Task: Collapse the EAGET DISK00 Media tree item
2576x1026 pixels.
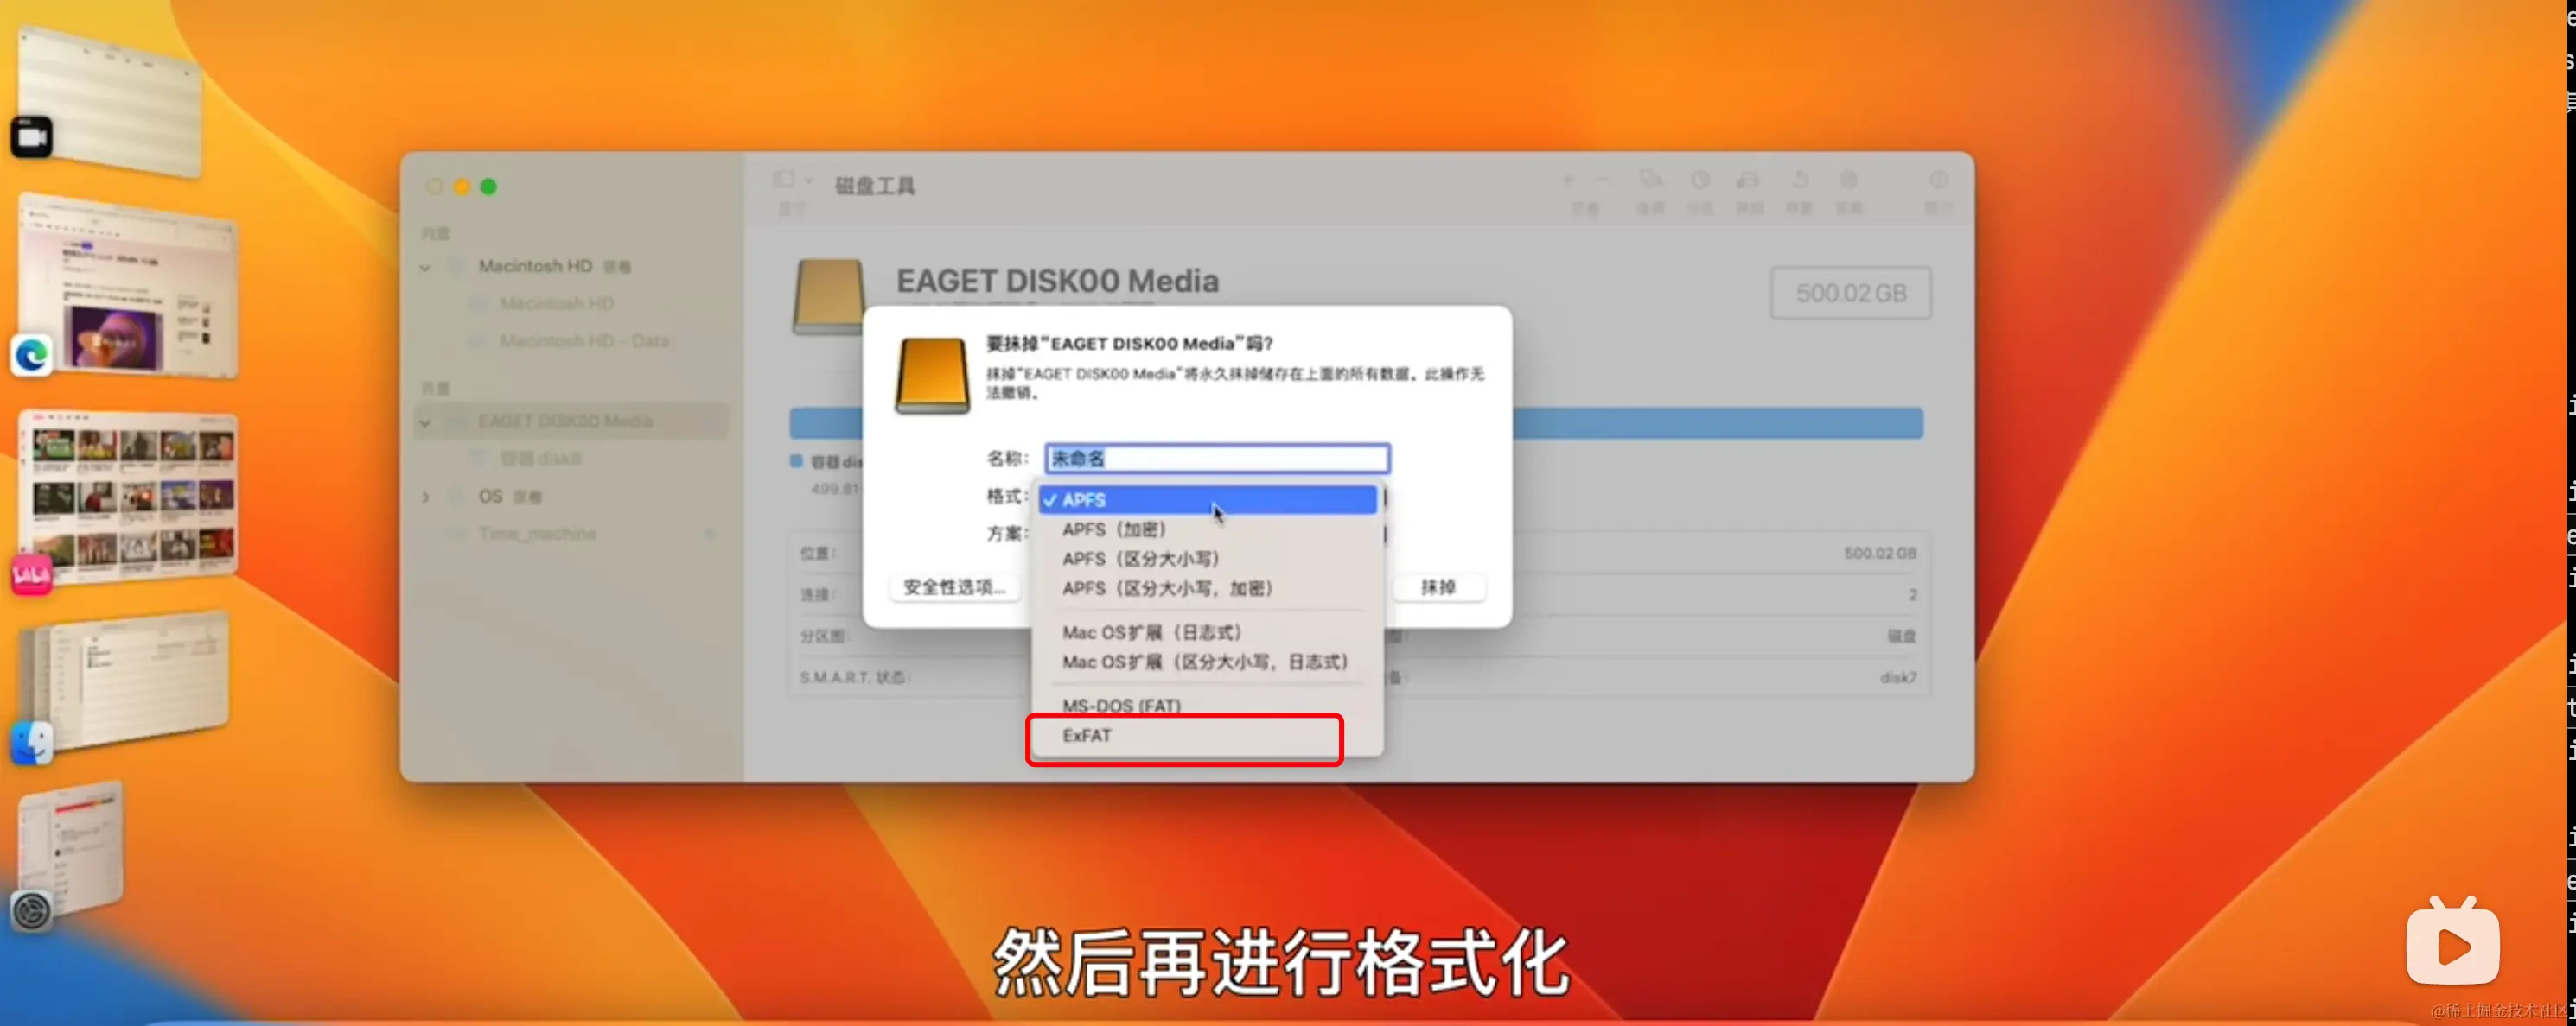Action: (424, 421)
